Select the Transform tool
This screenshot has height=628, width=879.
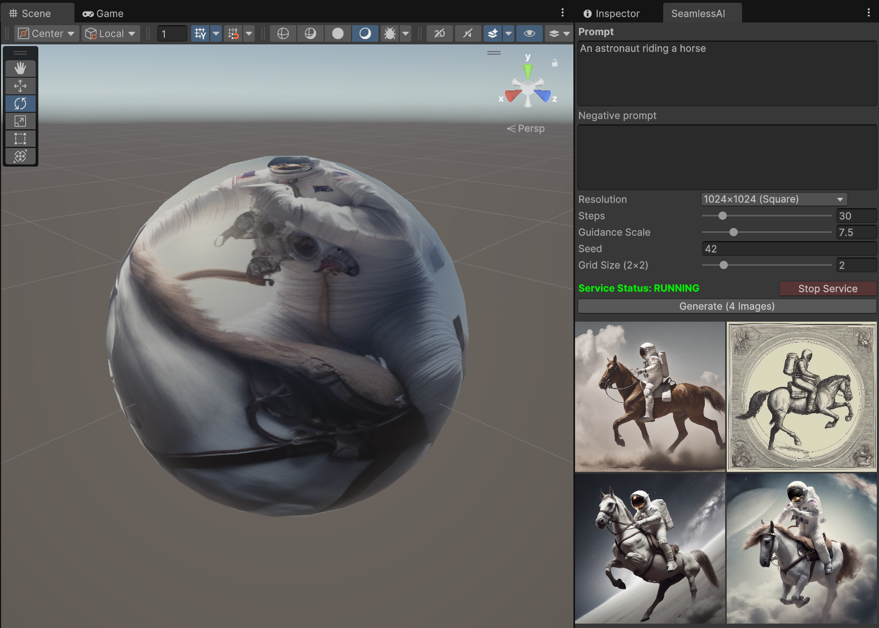(20, 156)
